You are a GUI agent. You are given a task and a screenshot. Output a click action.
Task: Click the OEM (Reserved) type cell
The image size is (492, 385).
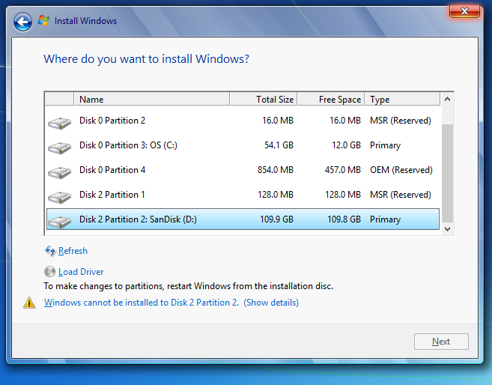click(x=401, y=170)
